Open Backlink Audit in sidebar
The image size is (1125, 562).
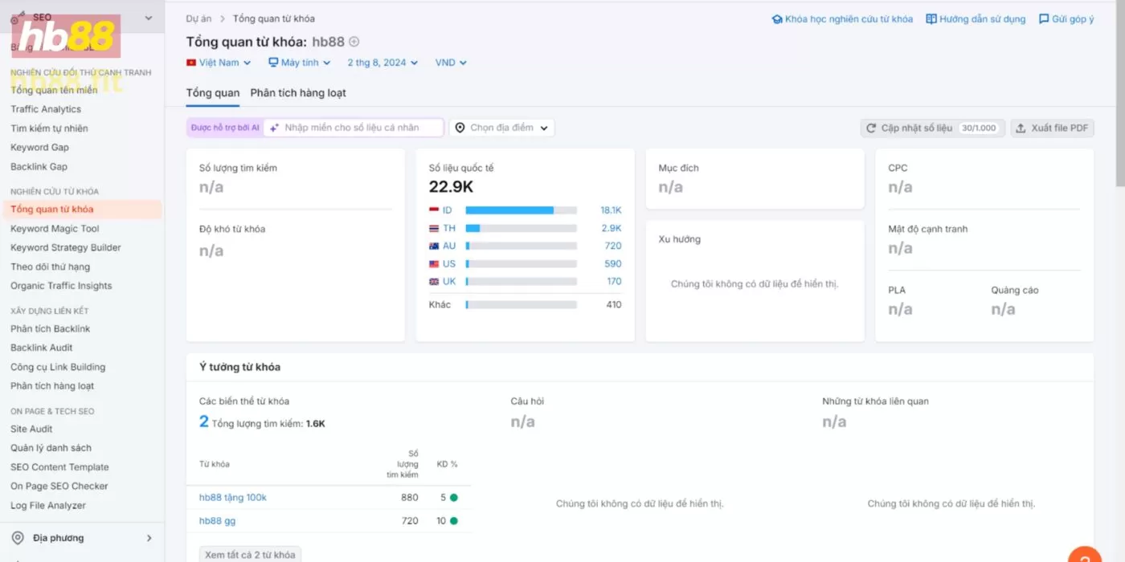pos(42,348)
